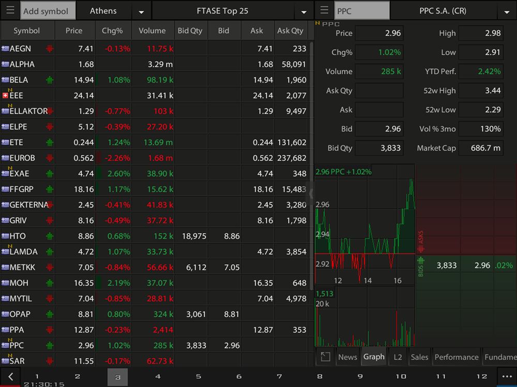The width and height of the screenshot is (517, 387).
Task: Switch to the Fundamentals tab
Action: [500, 357]
